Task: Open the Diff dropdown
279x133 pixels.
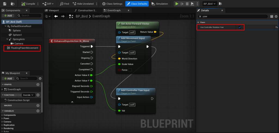Action: [x=48, y=4]
